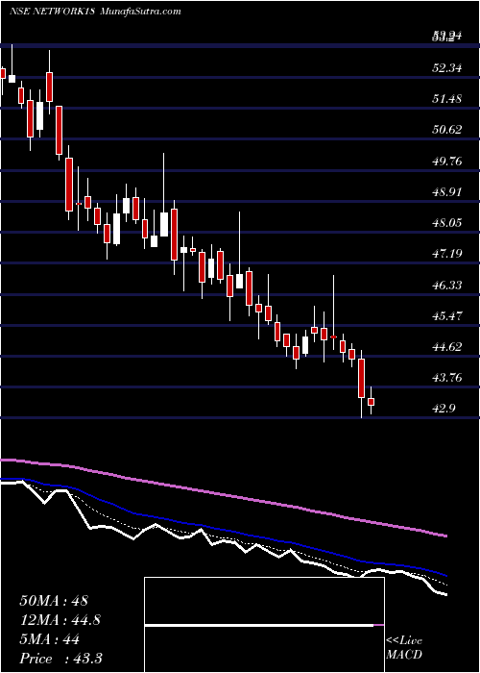Viewport: 480px width, 673px height.
Task: Click the 42.9 price axis label
Action: pyautogui.click(x=444, y=409)
